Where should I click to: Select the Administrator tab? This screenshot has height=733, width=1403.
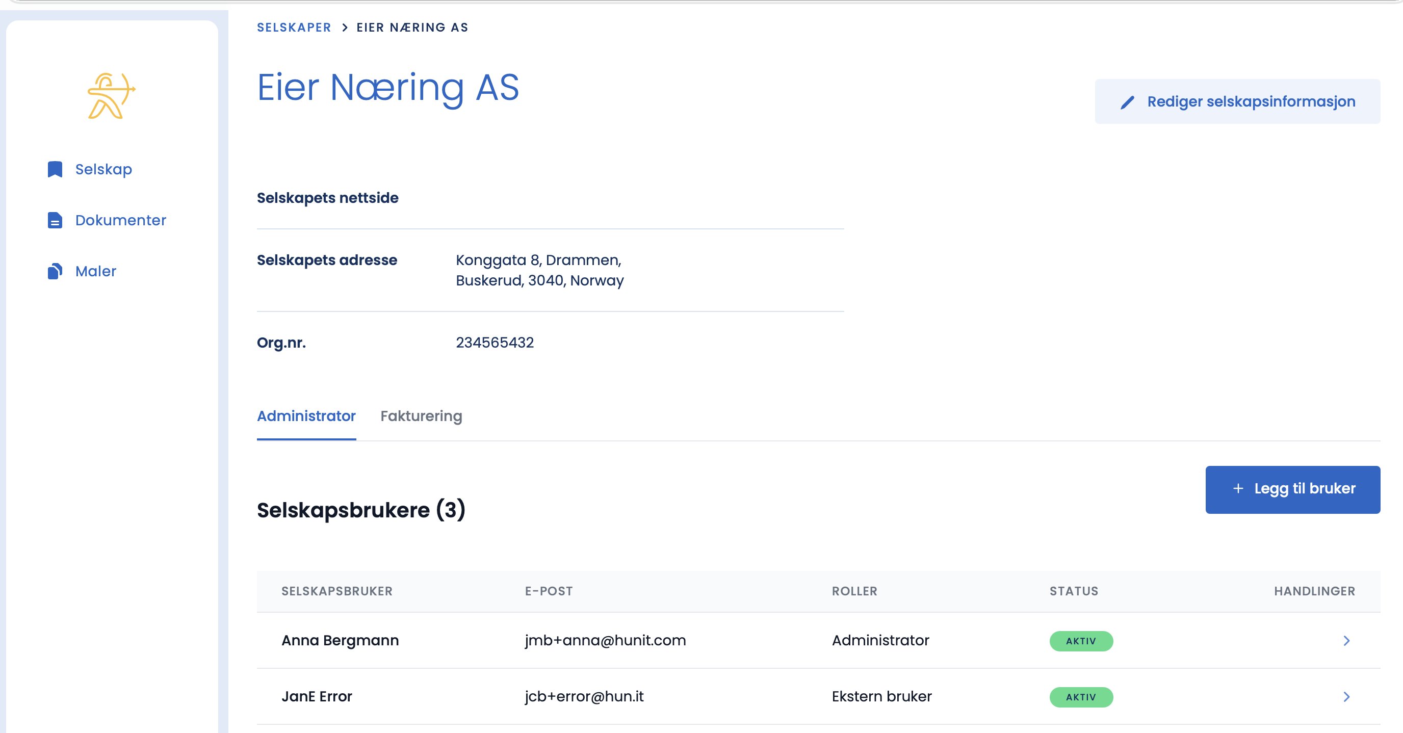tap(306, 416)
